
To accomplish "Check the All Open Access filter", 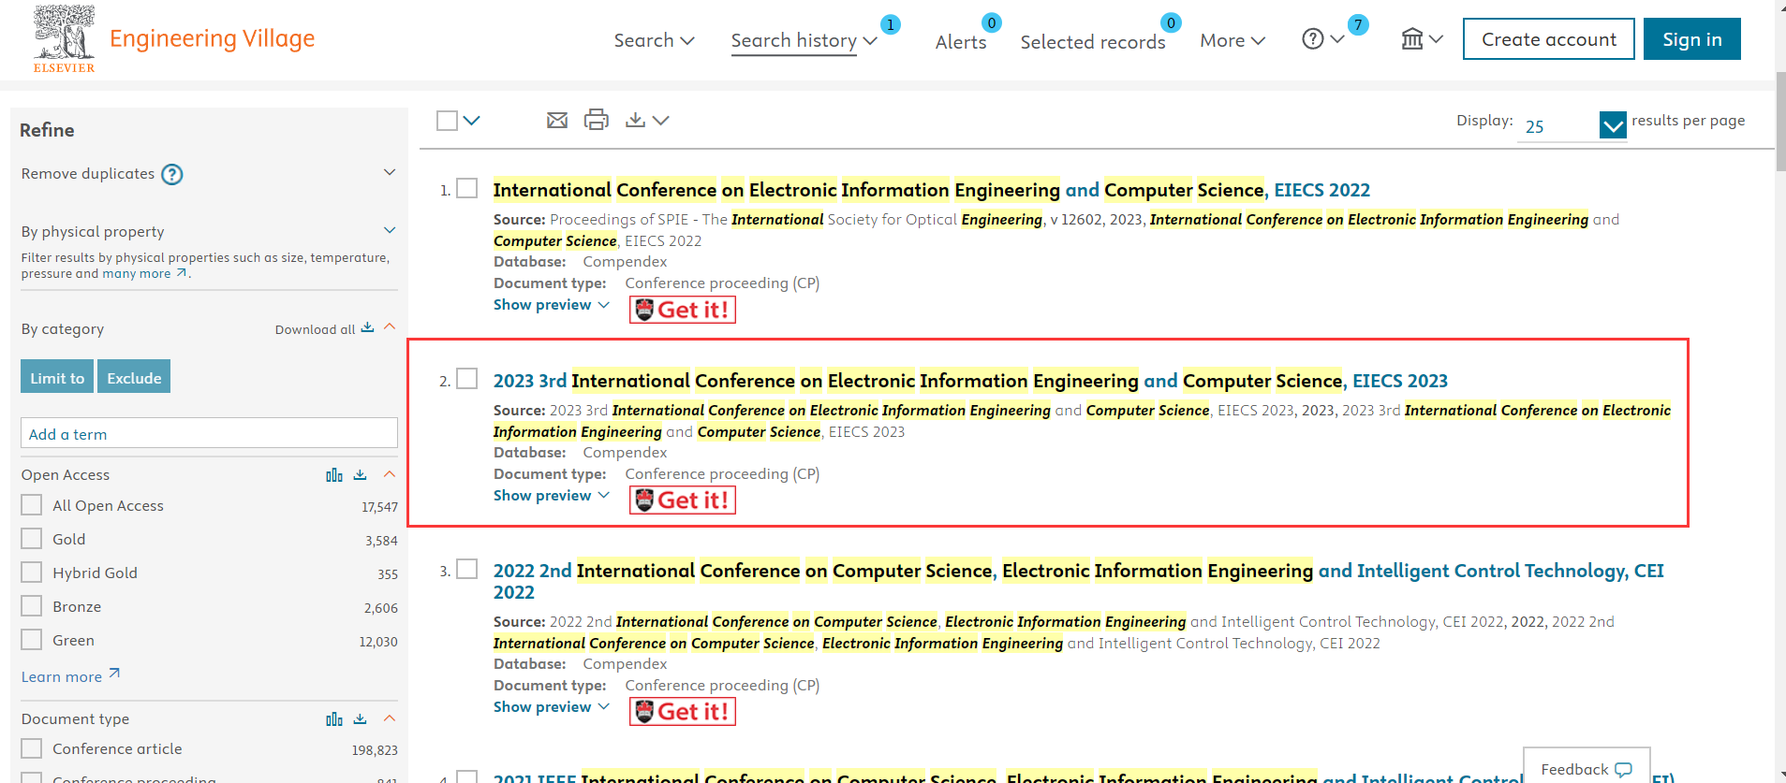I will point(32,505).
